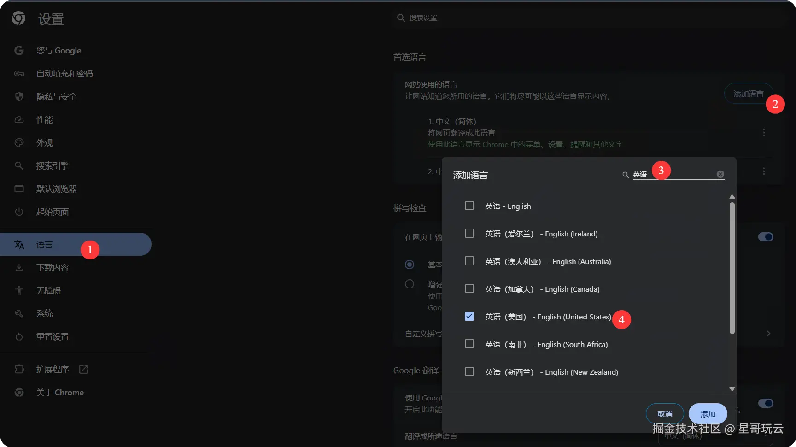Click the 添加语言 button in 首选语言

(748, 94)
